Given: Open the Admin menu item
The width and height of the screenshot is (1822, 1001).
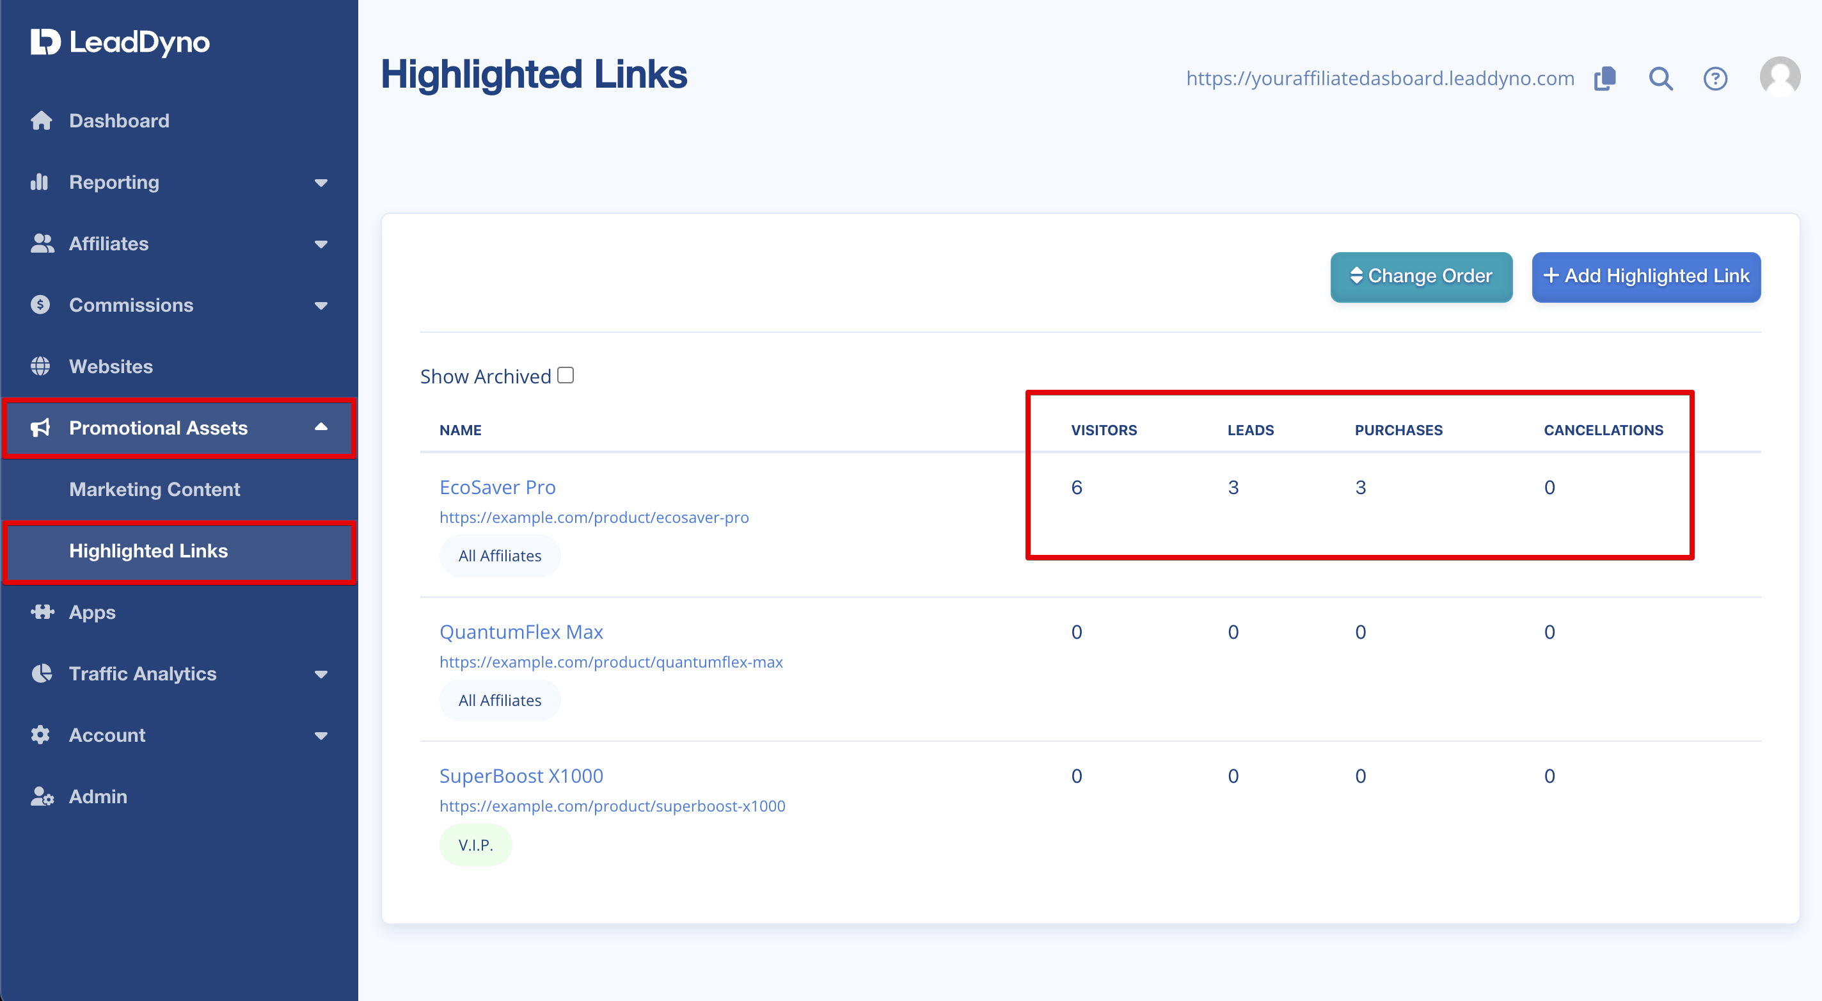Looking at the screenshot, I should [99, 797].
